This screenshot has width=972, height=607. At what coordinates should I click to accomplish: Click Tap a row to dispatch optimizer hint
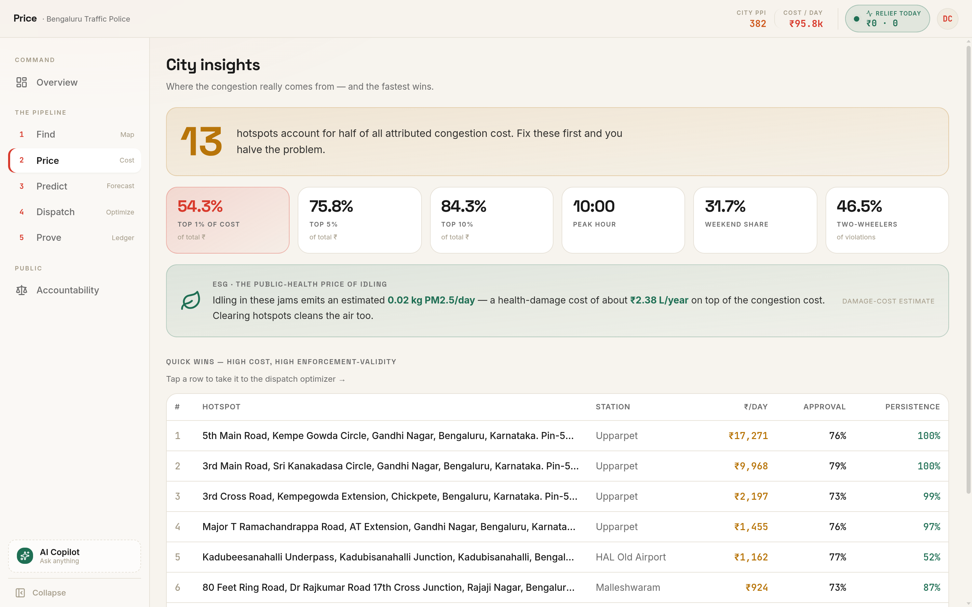point(255,379)
